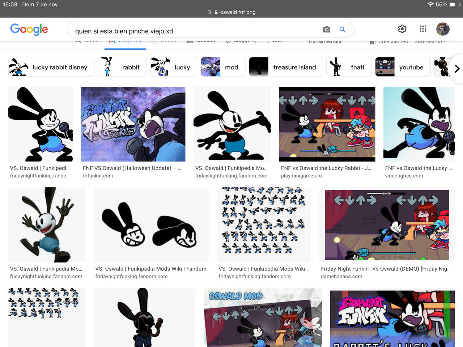Click the 15:03 clock in the status bar
The width and height of the screenshot is (463, 347).
10,4
